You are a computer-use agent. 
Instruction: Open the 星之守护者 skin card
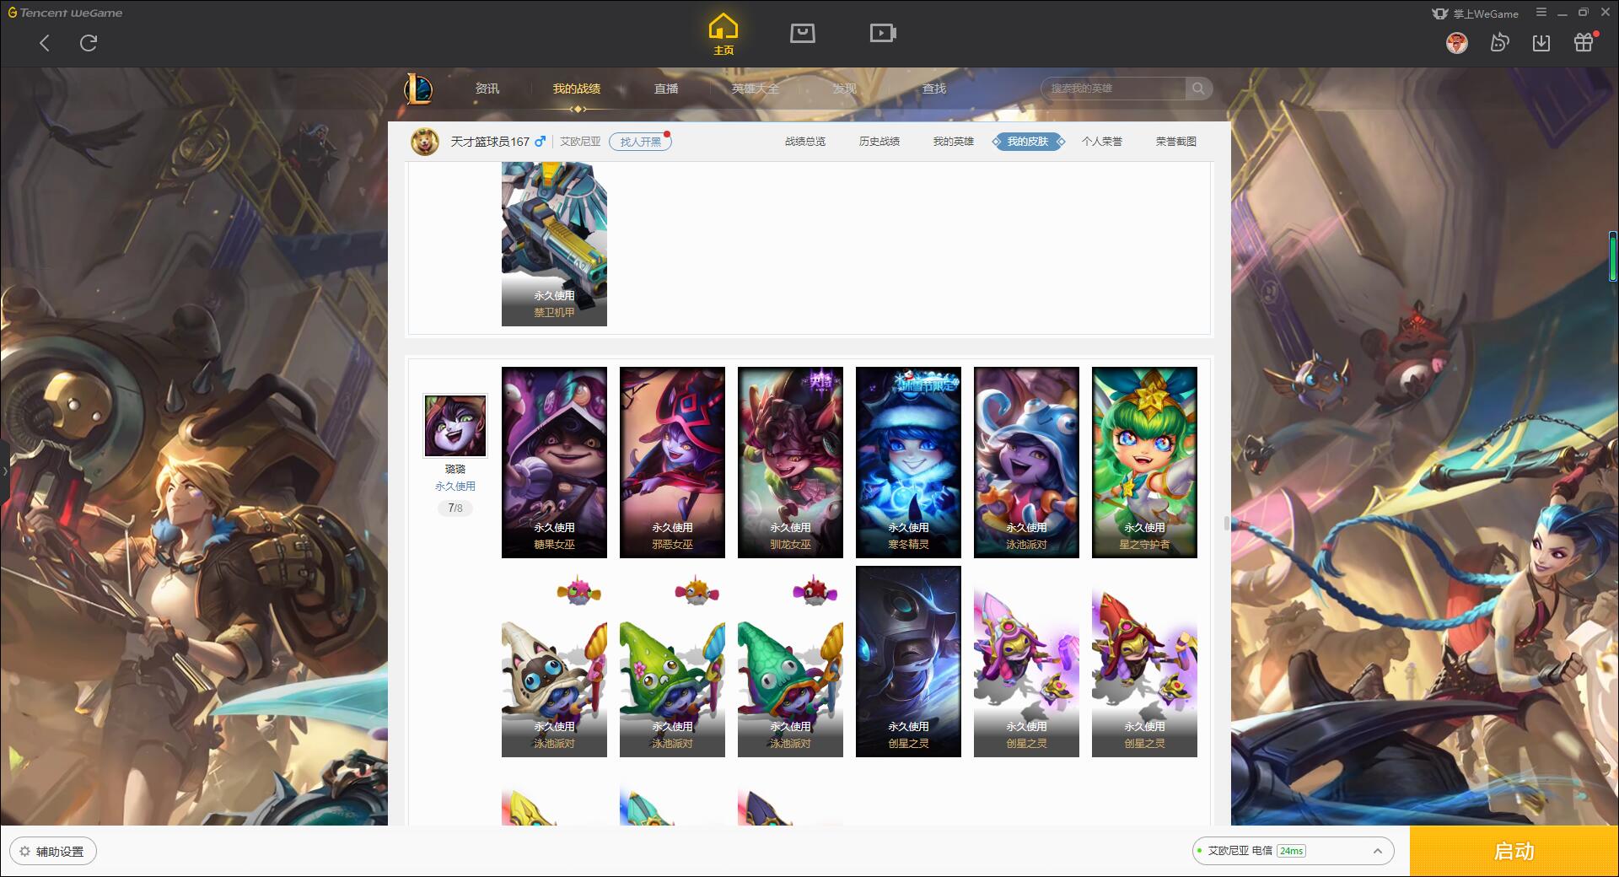click(1144, 462)
